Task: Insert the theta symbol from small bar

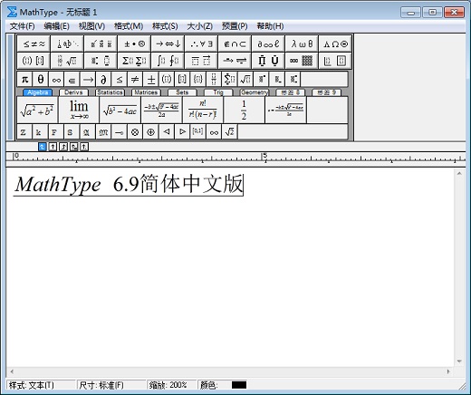Action: point(41,80)
